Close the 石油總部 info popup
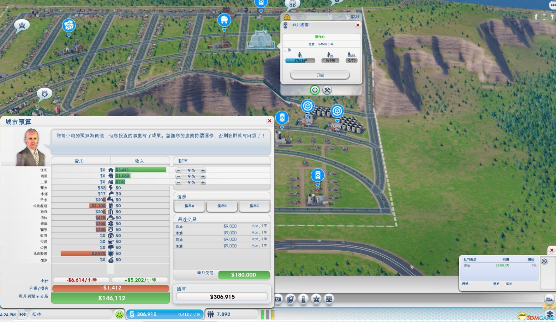 coord(357,25)
